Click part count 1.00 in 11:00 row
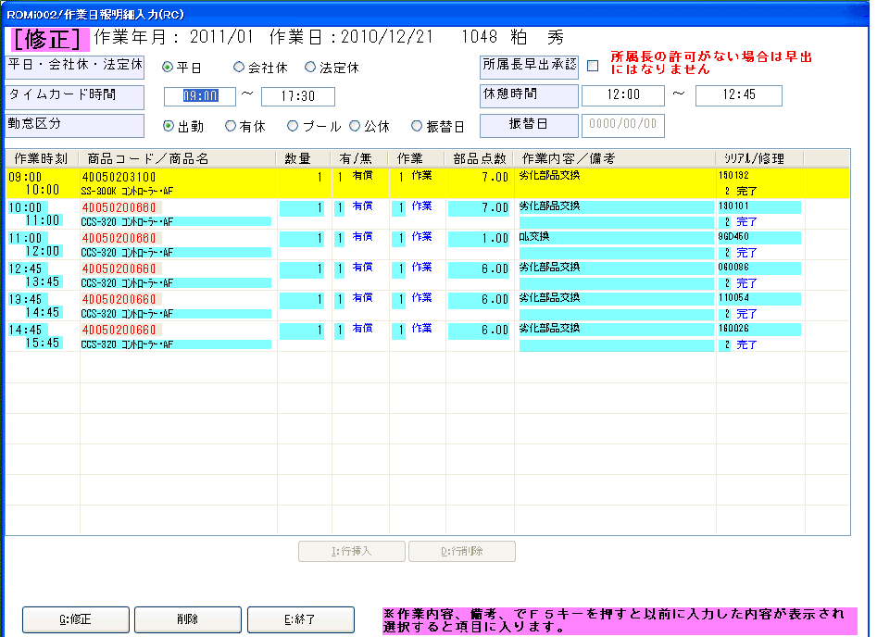Viewport: 877px width, 637px height. tap(479, 239)
